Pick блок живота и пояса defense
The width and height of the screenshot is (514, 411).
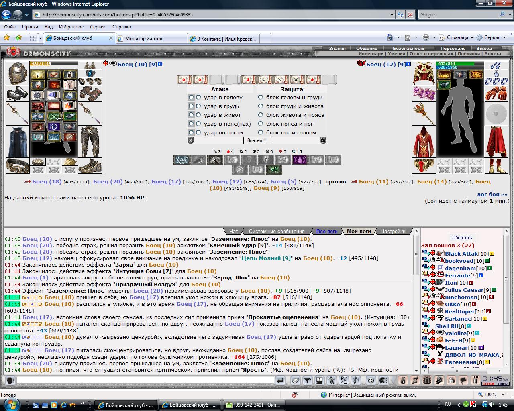pos(261,115)
